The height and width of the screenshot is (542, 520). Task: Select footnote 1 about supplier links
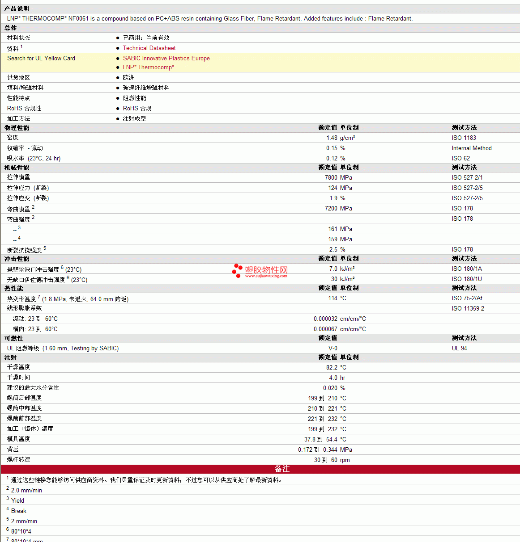[147, 480]
